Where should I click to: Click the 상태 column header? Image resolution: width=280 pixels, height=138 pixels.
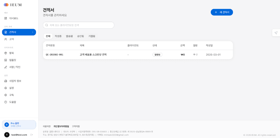(155, 45)
